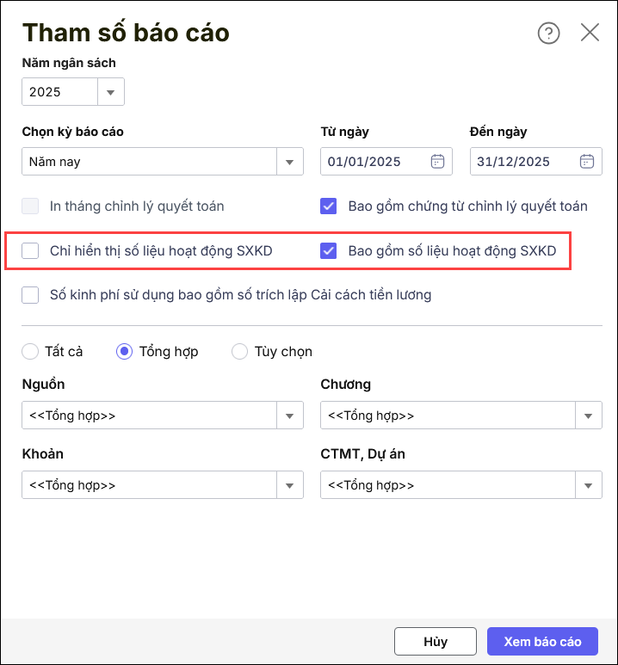
Task: Open the Chương dropdown arrow
Action: 588,416
